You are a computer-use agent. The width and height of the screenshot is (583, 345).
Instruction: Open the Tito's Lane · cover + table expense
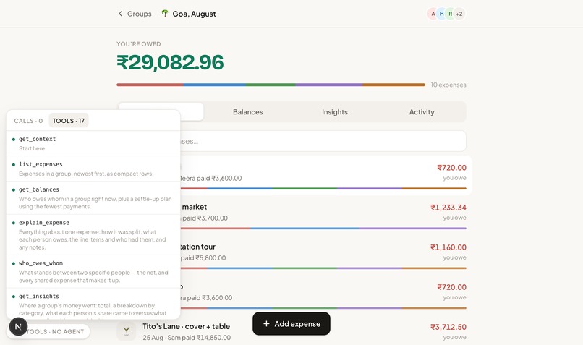pos(291,331)
